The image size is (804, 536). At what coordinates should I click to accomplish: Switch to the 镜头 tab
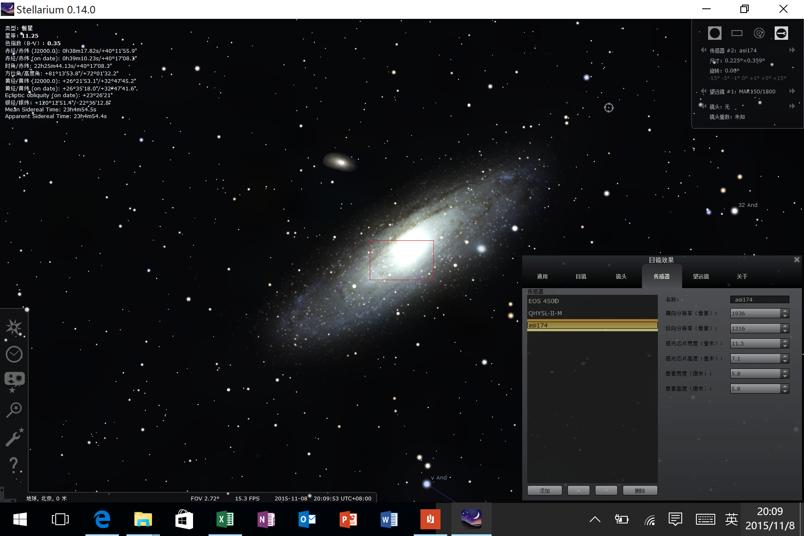[x=621, y=276]
